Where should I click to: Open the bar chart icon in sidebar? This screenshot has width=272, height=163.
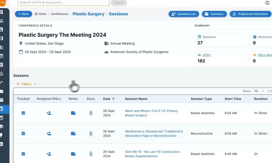pos(2,144)
